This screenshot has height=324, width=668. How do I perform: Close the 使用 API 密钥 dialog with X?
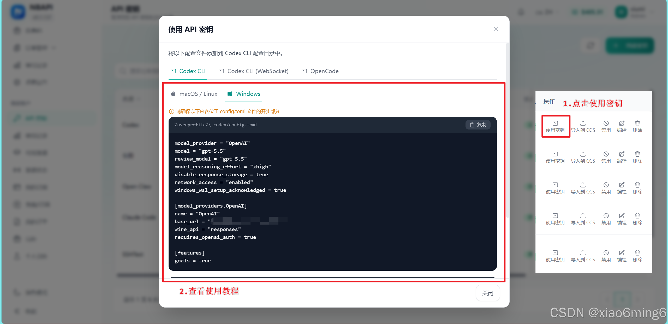[496, 29]
